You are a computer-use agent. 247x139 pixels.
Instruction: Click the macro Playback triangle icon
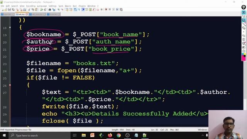click(x=113, y=10)
